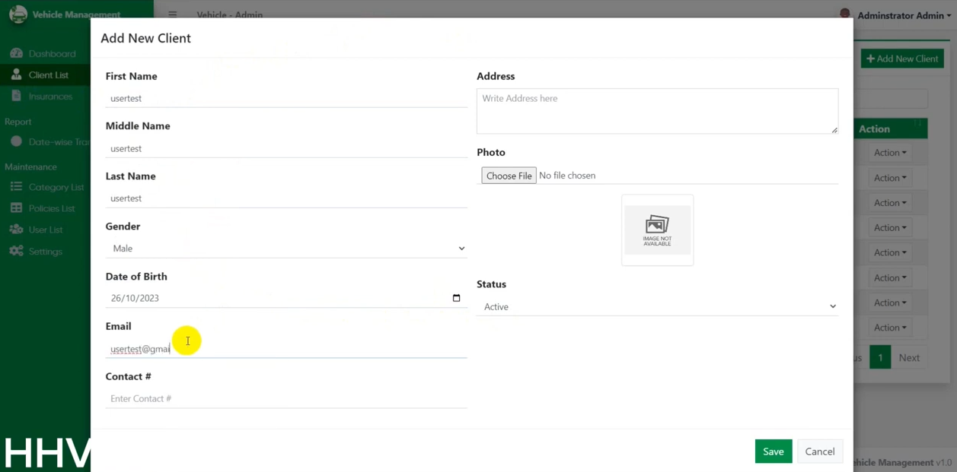Click Choose File for photo upload
Screen dimensions: 957x472
[509, 176]
